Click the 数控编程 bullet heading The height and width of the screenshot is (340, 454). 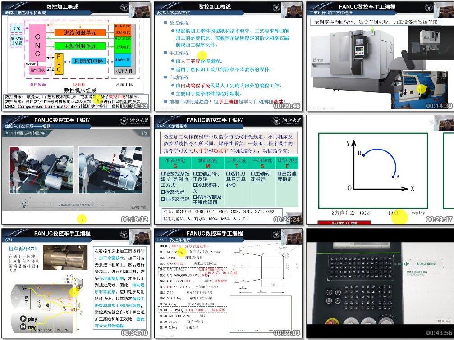179,23
